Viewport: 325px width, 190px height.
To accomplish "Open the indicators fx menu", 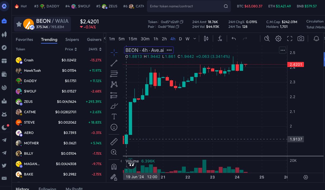I will click(x=220, y=39).
